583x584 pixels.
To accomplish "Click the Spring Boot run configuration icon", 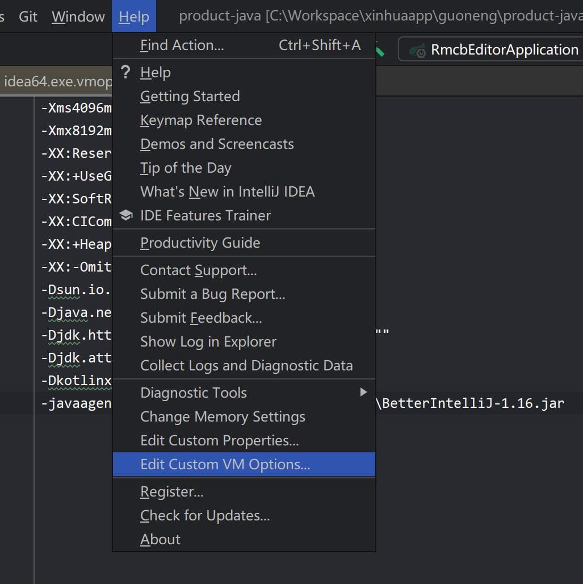I will [417, 51].
